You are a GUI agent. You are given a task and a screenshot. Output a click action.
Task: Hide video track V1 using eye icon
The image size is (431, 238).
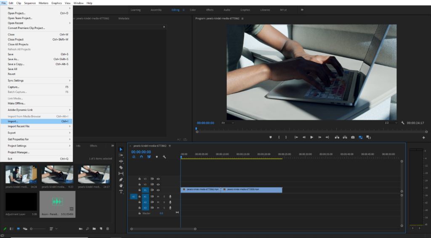[x=158, y=190]
